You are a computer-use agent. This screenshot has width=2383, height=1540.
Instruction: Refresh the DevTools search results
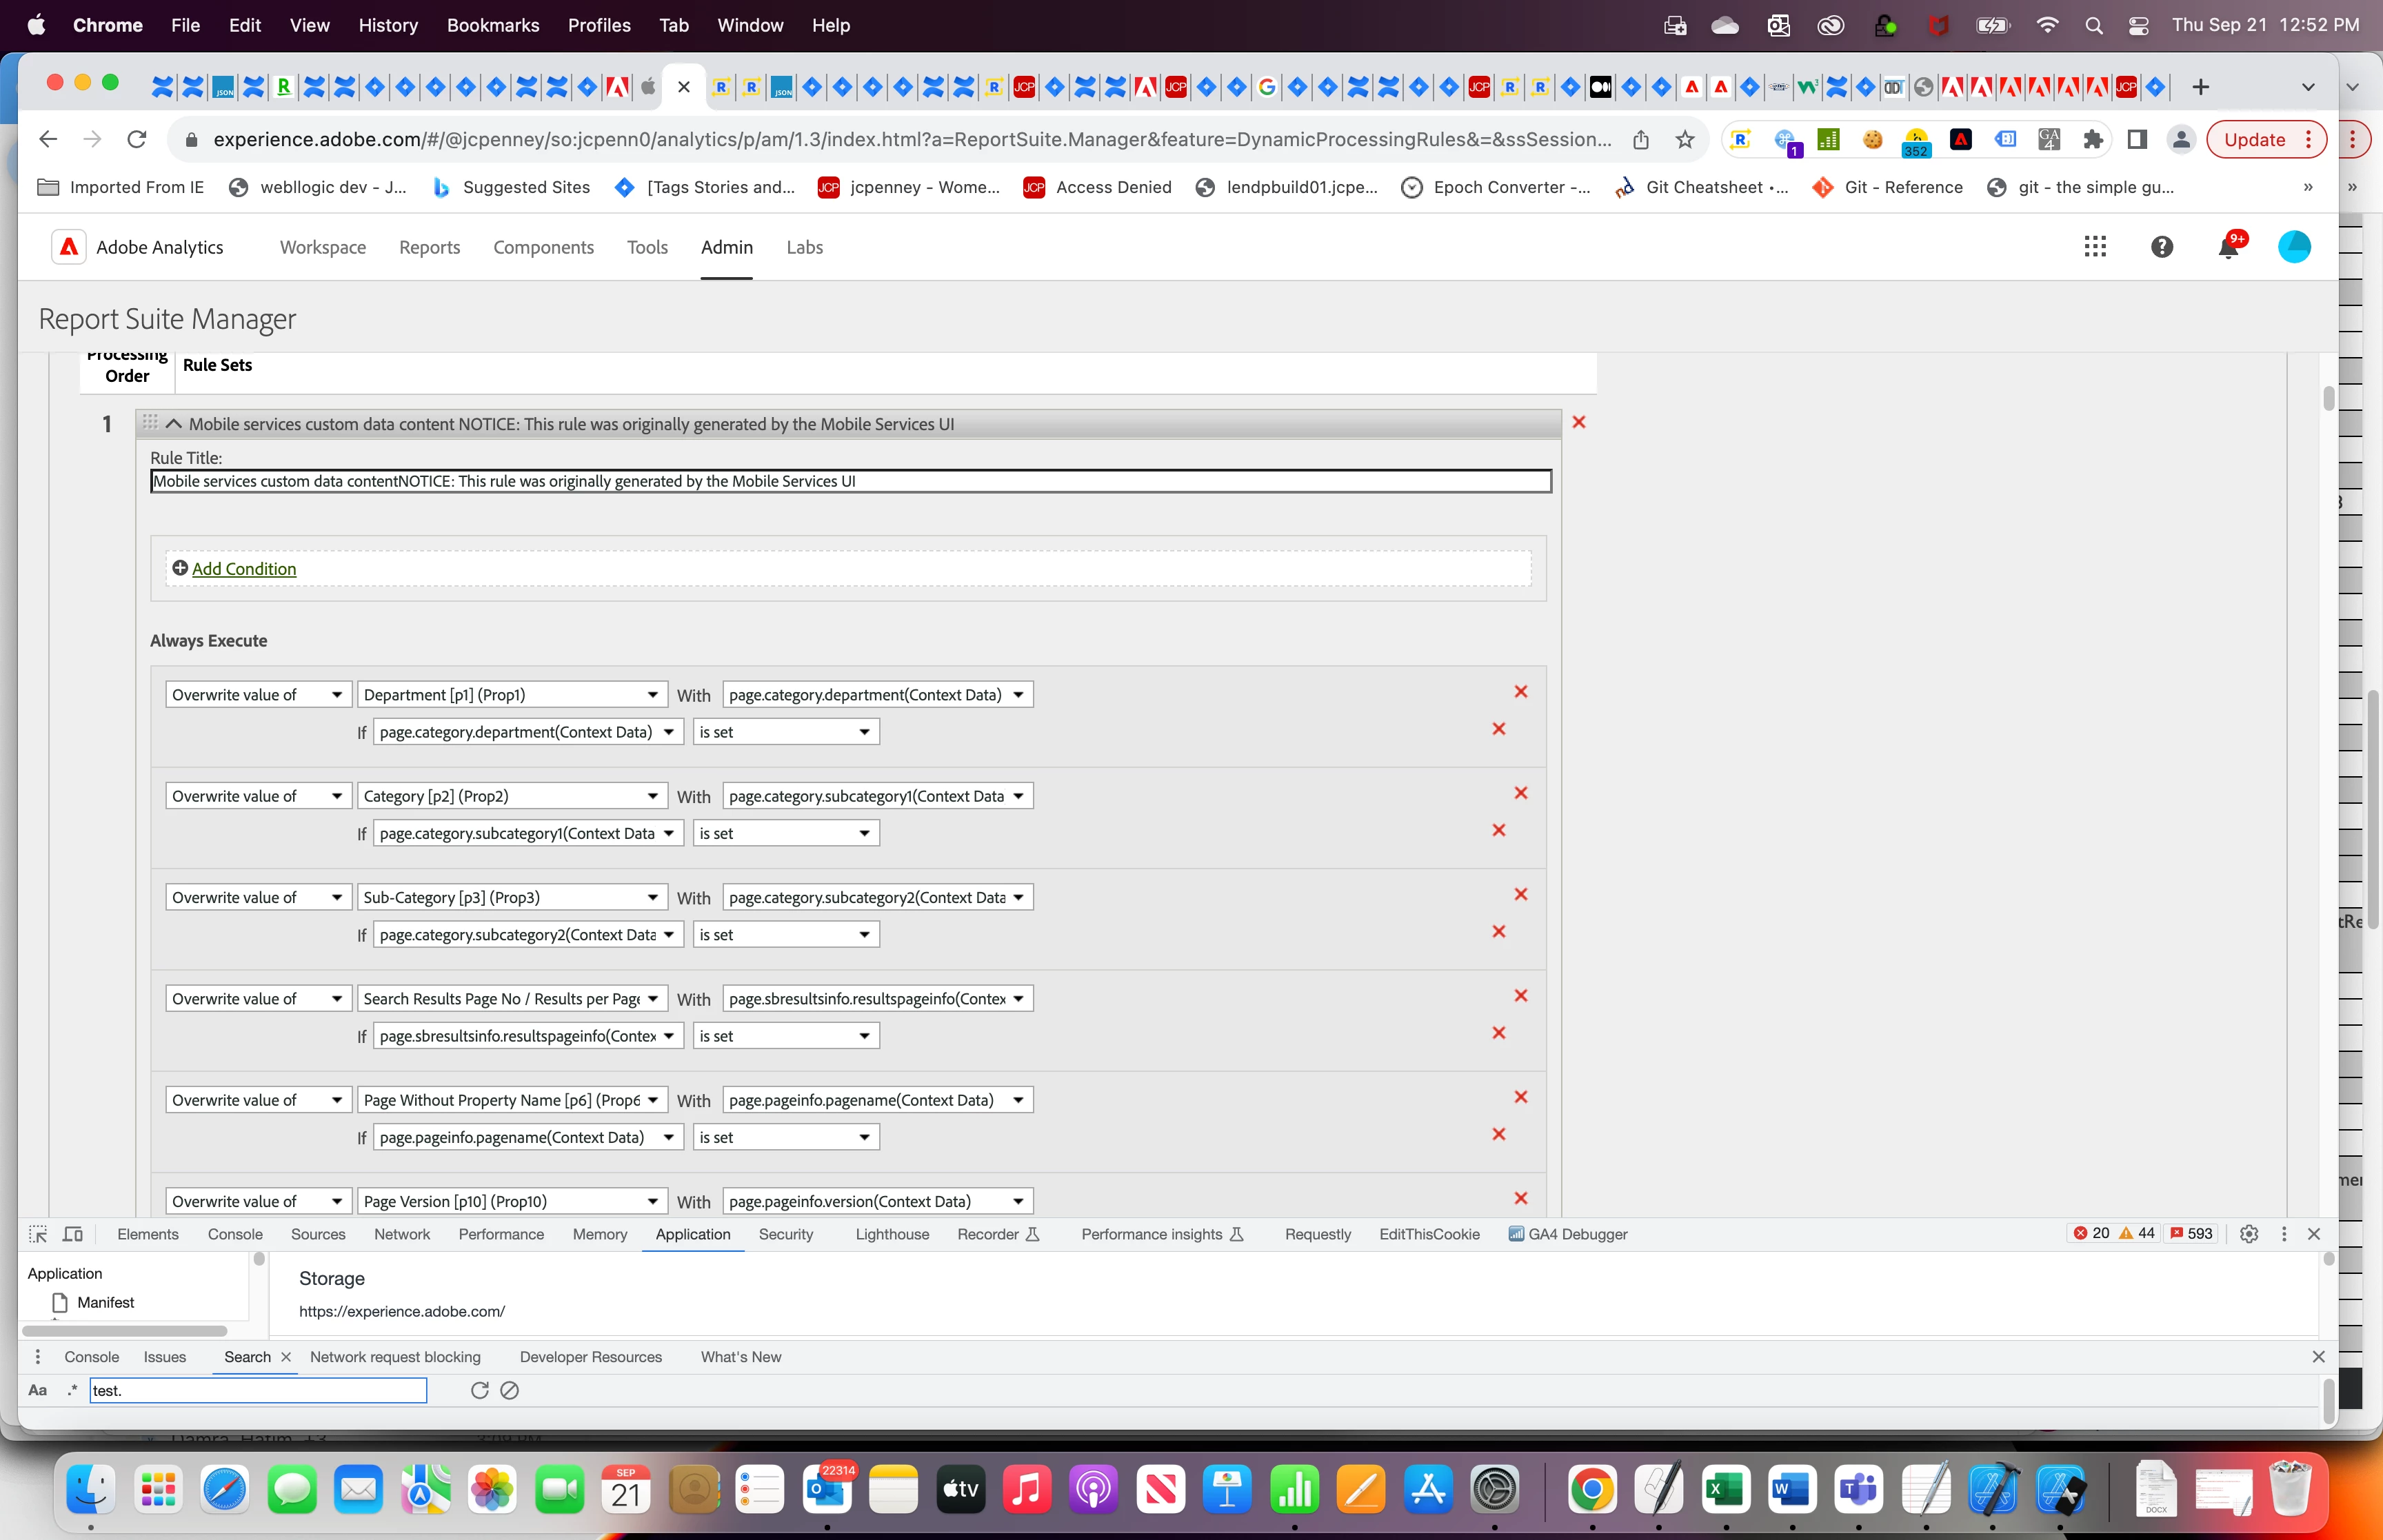(480, 1390)
